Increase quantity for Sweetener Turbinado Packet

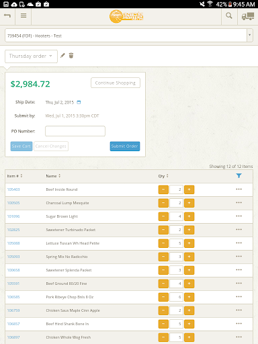tap(189, 230)
